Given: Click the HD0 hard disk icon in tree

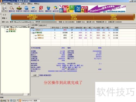Looking at the screenshot, I should point(5,27).
